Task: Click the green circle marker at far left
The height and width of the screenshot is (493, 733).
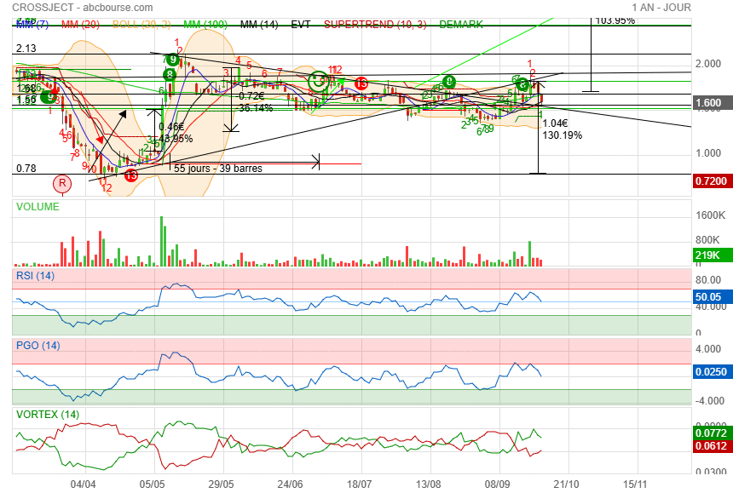Action: tap(44, 96)
